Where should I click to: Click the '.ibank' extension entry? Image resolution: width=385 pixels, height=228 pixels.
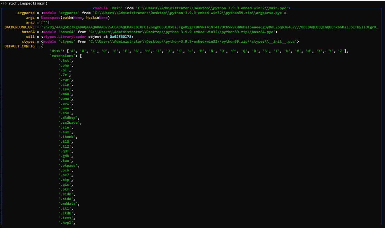(x=68, y=137)
